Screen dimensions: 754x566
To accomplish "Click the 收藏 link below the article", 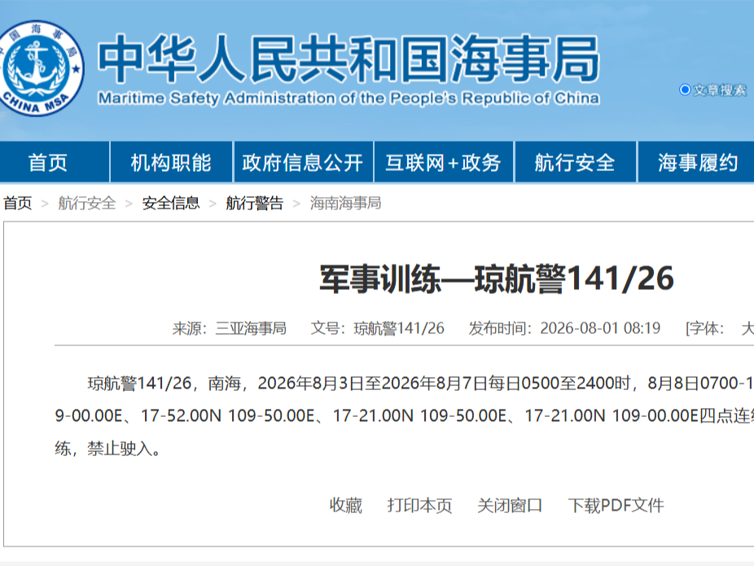I will coord(346,506).
